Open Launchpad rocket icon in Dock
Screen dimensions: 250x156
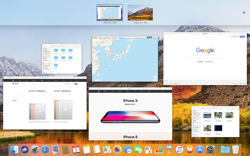35,149
